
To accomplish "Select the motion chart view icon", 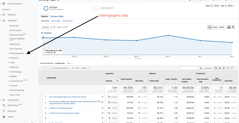I will [233, 27].
